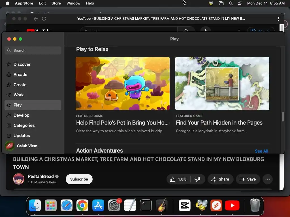Image resolution: width=290 pixels, height=217 pixels.
Task: Open the Calub Viem account profile
Action: 21,146
